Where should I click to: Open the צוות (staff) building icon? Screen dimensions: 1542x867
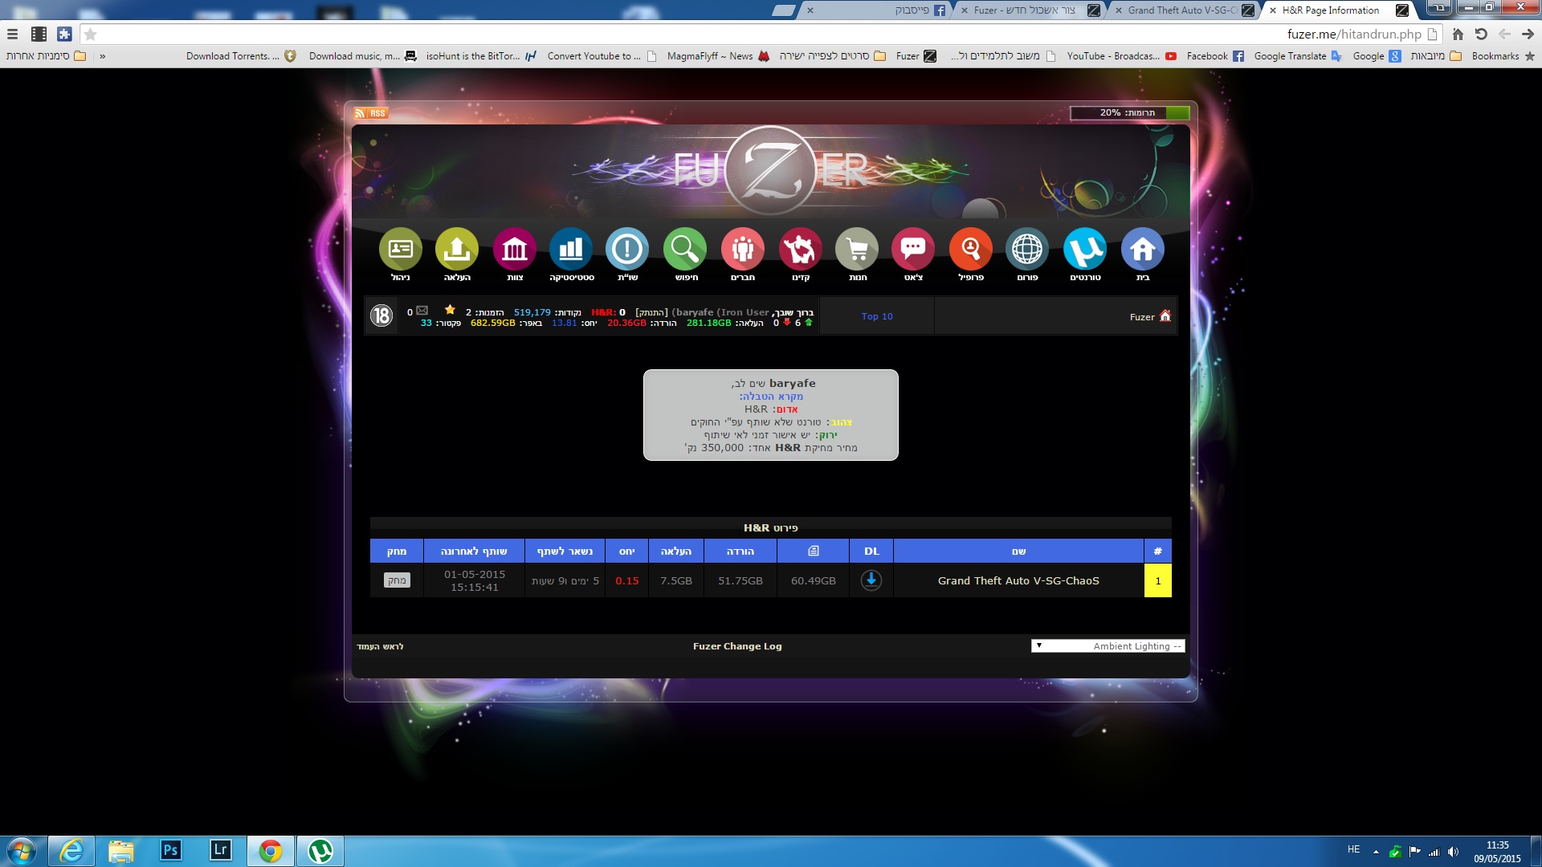[515, 250]
